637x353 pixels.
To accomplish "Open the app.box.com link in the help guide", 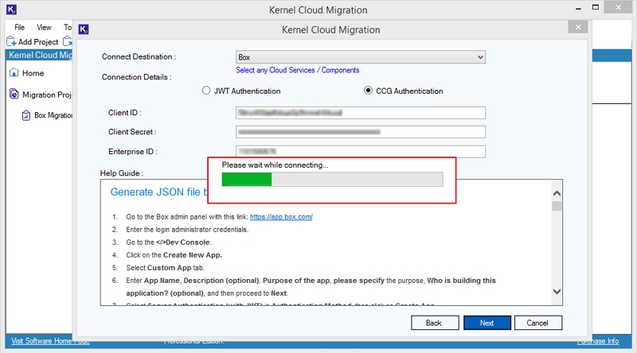I will coord(281,217).
